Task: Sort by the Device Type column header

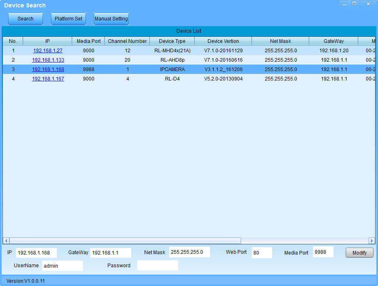Action: tap(172, 41)
